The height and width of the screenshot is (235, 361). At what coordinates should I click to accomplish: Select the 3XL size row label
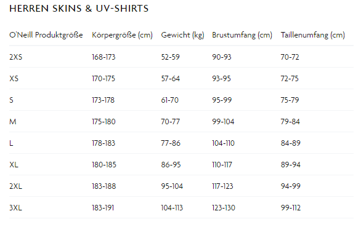click(15, 208)
